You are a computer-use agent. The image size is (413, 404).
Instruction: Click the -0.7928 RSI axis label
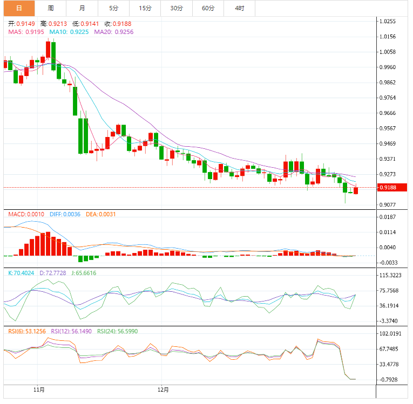click(388, 380)
